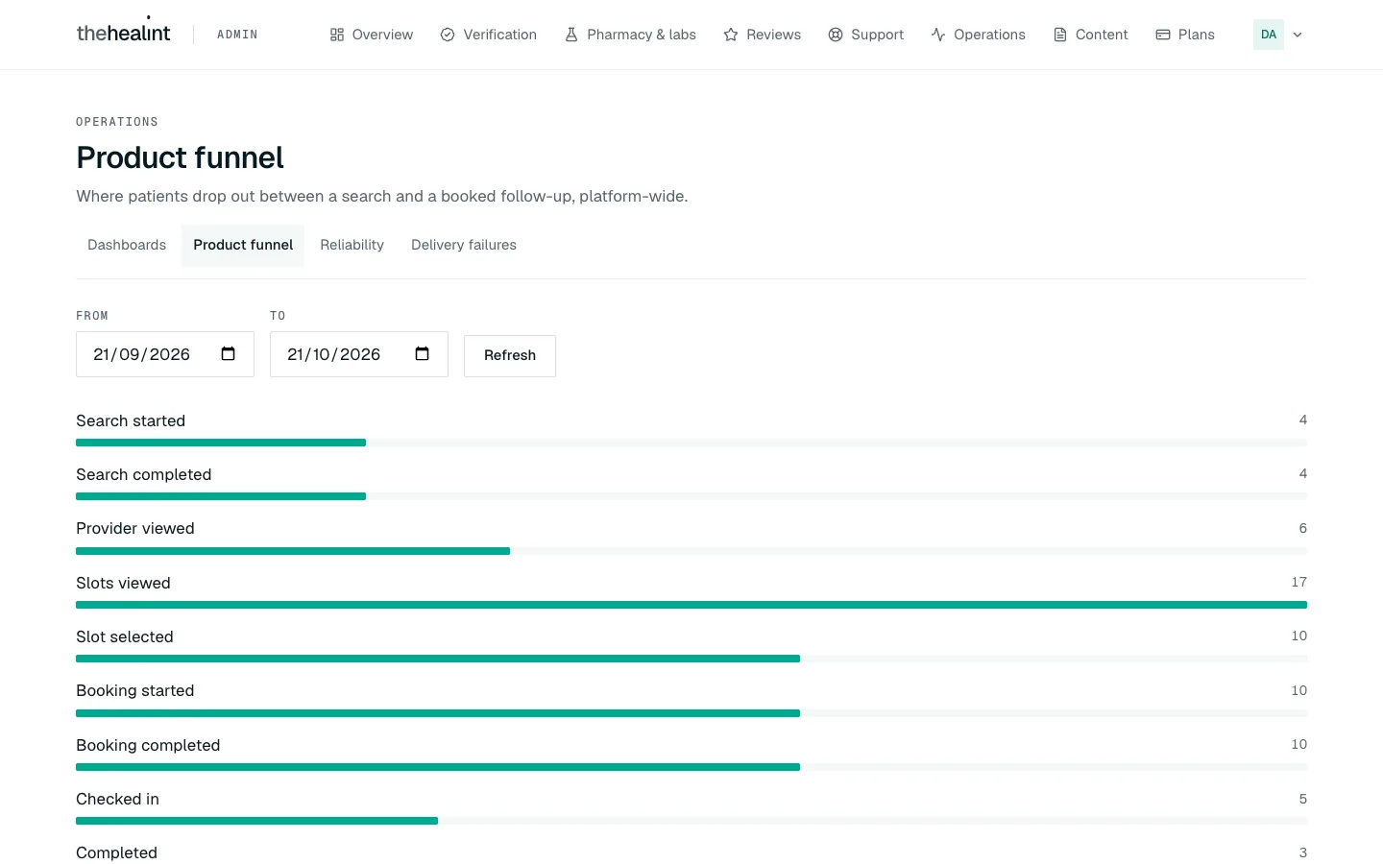Click the thehealint logo
1383x864 pixels.
[x=123, y=33]
